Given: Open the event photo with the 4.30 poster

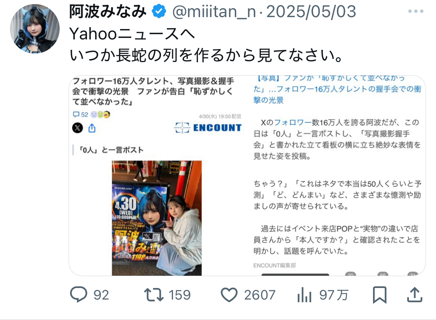Looking at the screenshot, I should coord(157,218).
